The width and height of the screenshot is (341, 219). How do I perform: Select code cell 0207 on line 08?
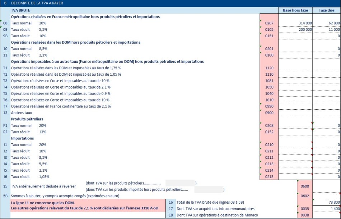(x=269, y=23)
